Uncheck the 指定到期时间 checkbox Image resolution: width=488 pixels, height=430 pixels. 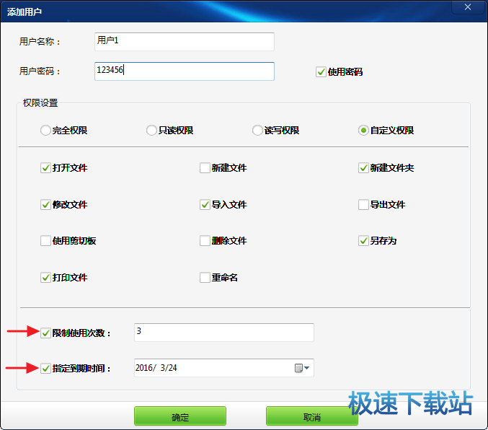tap(45, 369)
